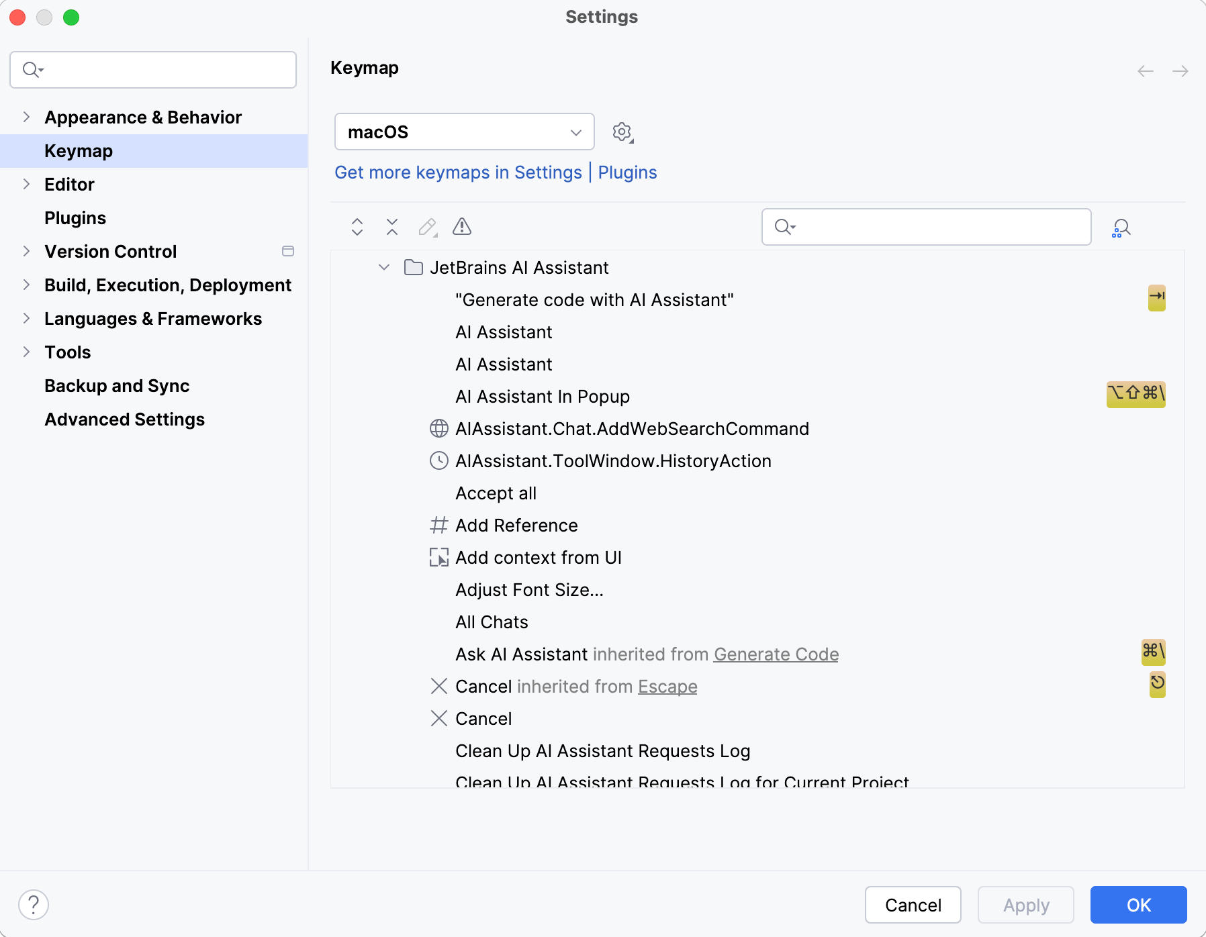Expand the Tools settings section
The height and width of the screenshot is (937, 1206).
[27, 352]
